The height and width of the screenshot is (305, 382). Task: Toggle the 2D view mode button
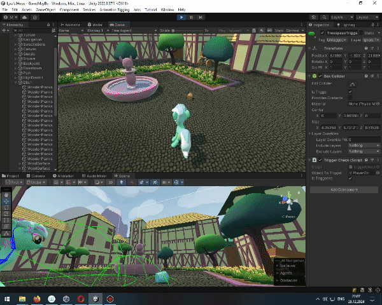111,182
